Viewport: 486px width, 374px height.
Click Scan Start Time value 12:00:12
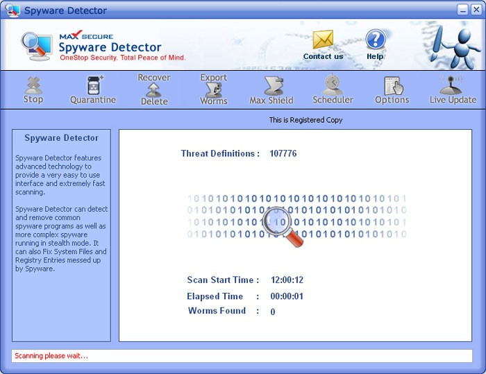[x=287, y=280]
